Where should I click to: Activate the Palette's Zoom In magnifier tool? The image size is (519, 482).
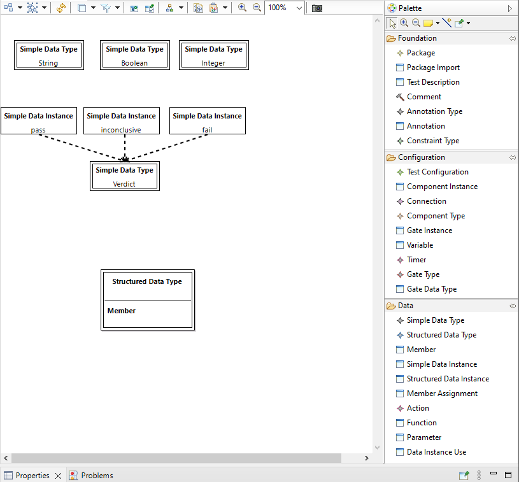pos(404,23)
